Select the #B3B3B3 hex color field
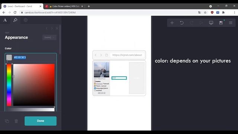238x134 pixels. (20, 57)
